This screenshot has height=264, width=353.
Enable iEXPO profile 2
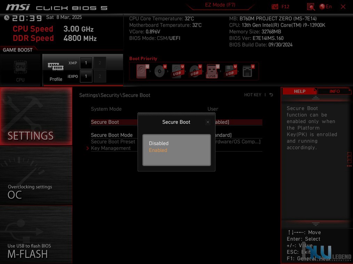coord(100,76)
